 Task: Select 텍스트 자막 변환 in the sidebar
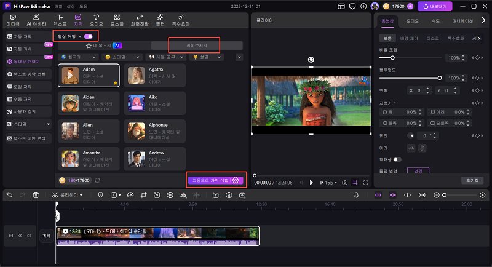[28, 74]
